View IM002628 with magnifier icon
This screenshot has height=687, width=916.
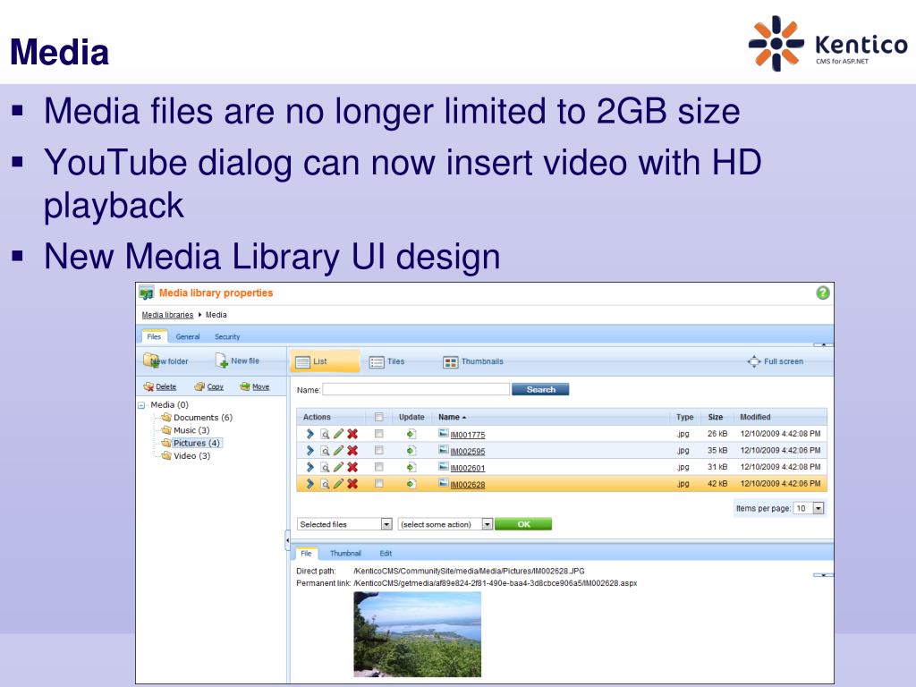tap(325, 484)
